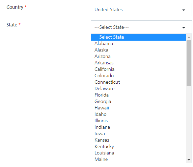Choose Hawaii in the dropdown list
Viewport: 193px width, 167px height.
pos(138,108)
